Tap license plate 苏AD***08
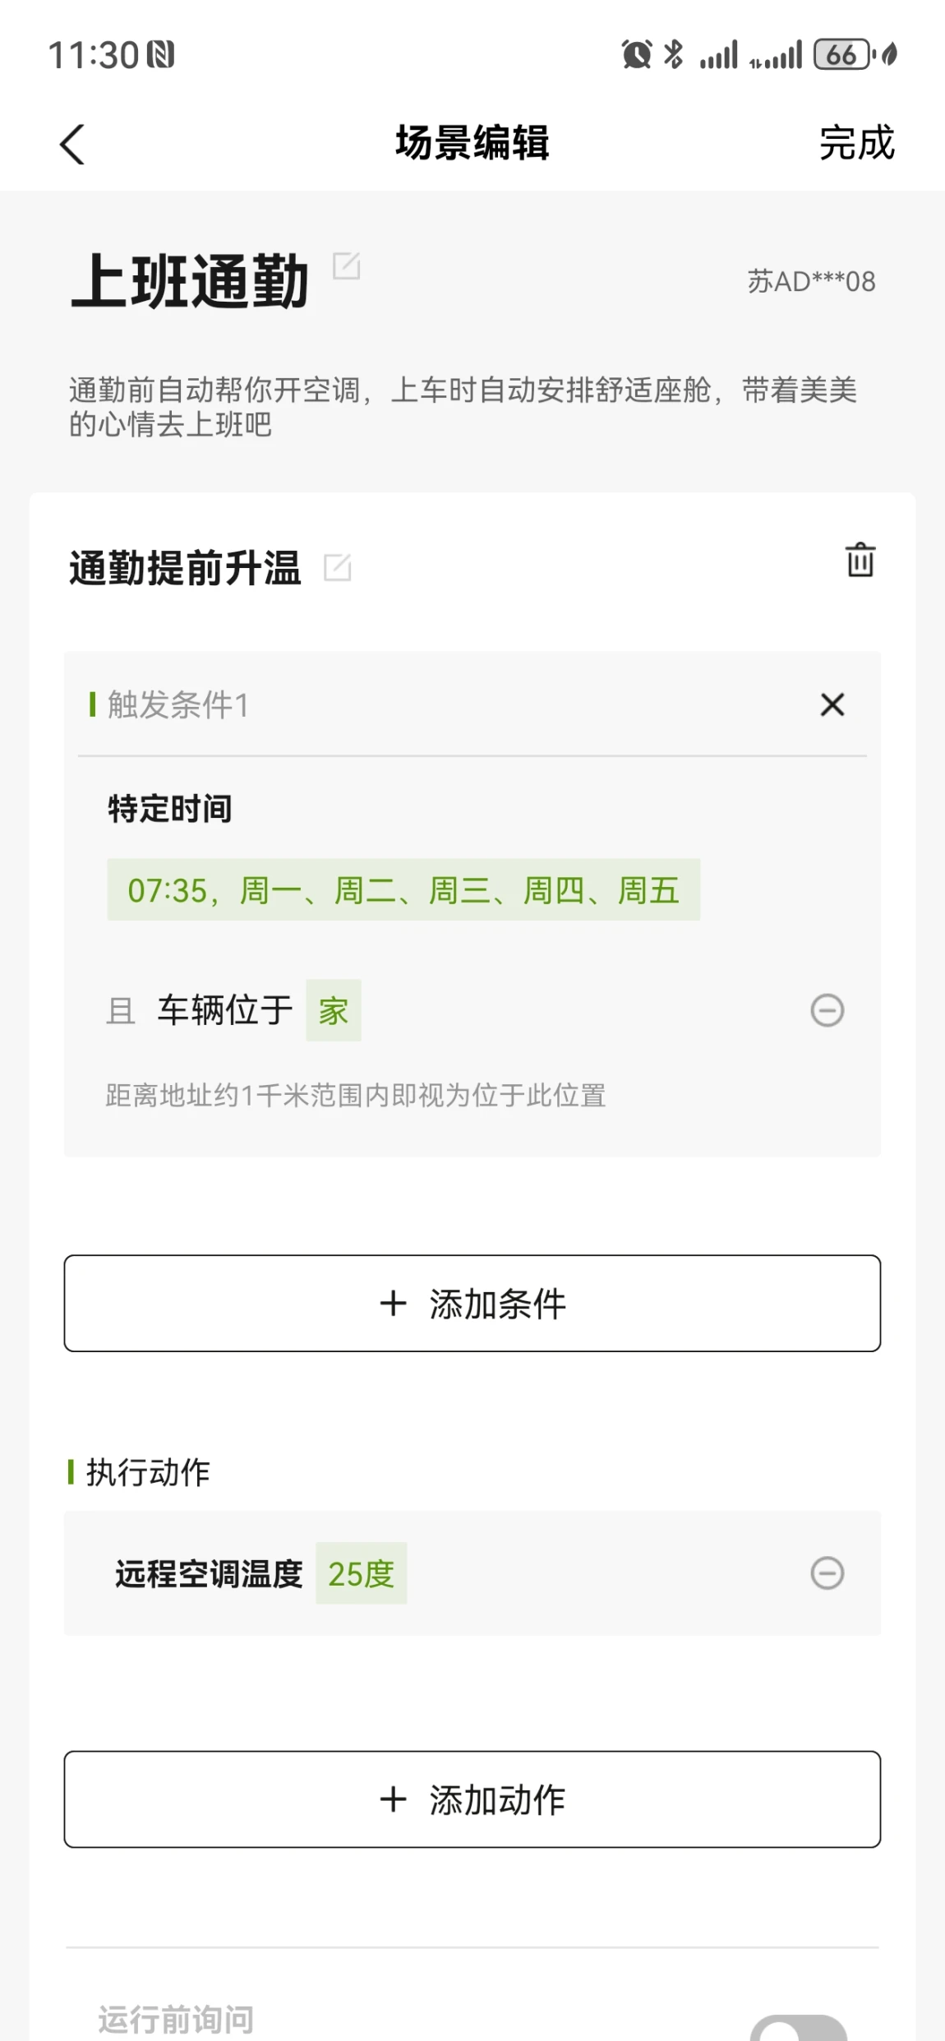Screen dimensions: 945x2041 pyautogui.click(x=811, y=282)
